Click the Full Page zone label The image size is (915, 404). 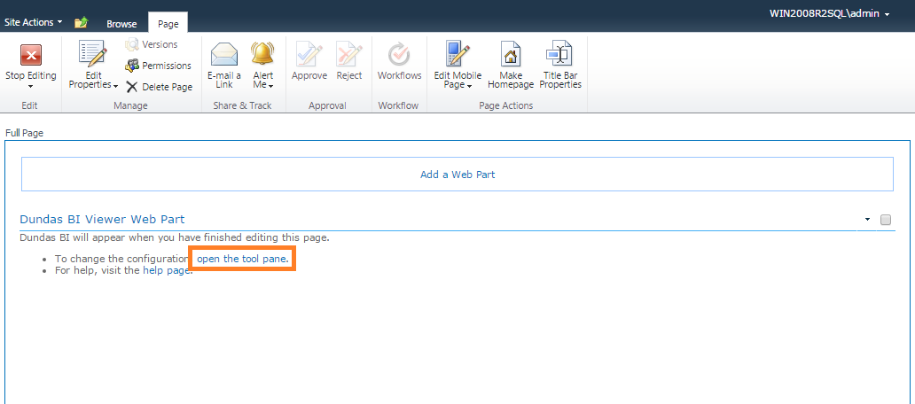point(25,133)
